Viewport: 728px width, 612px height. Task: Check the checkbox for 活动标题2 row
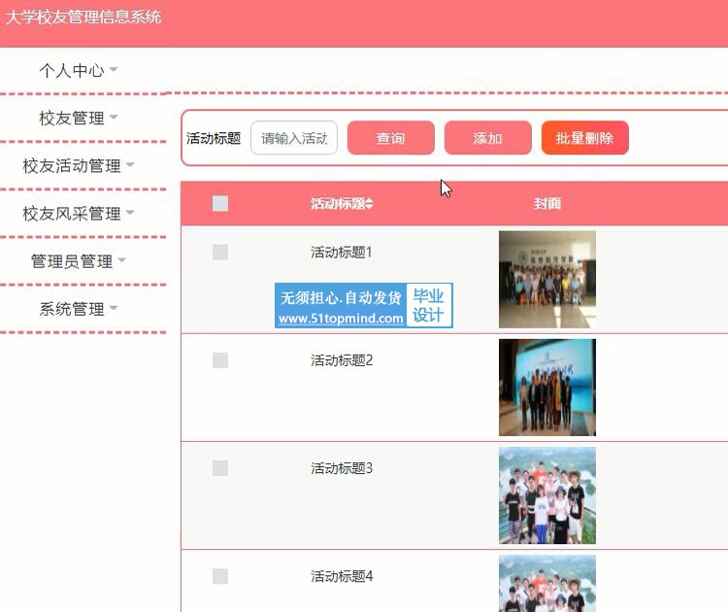tap(220, 360)
